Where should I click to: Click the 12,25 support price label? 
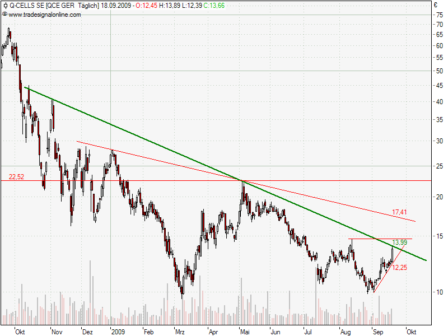pos(399,268)
